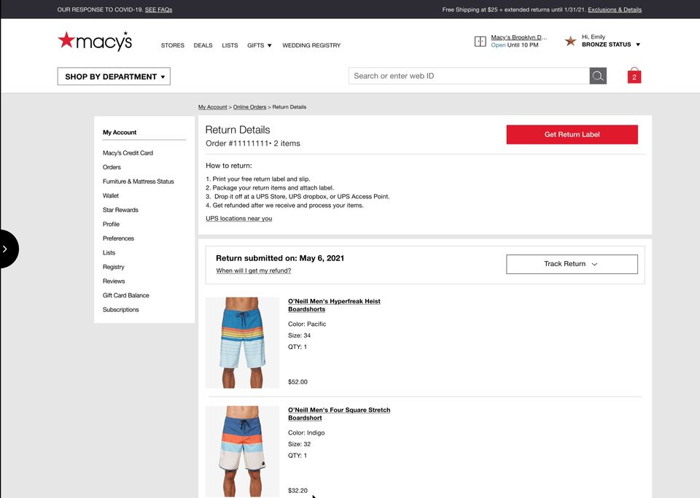Click the Get Return Label button
The width and height of the screenshot is (700, 498).
click(x=572, y=134)
